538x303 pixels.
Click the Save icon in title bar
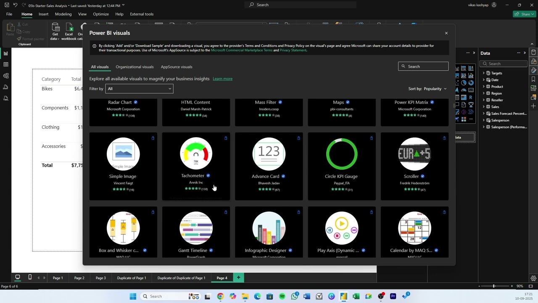6,5
